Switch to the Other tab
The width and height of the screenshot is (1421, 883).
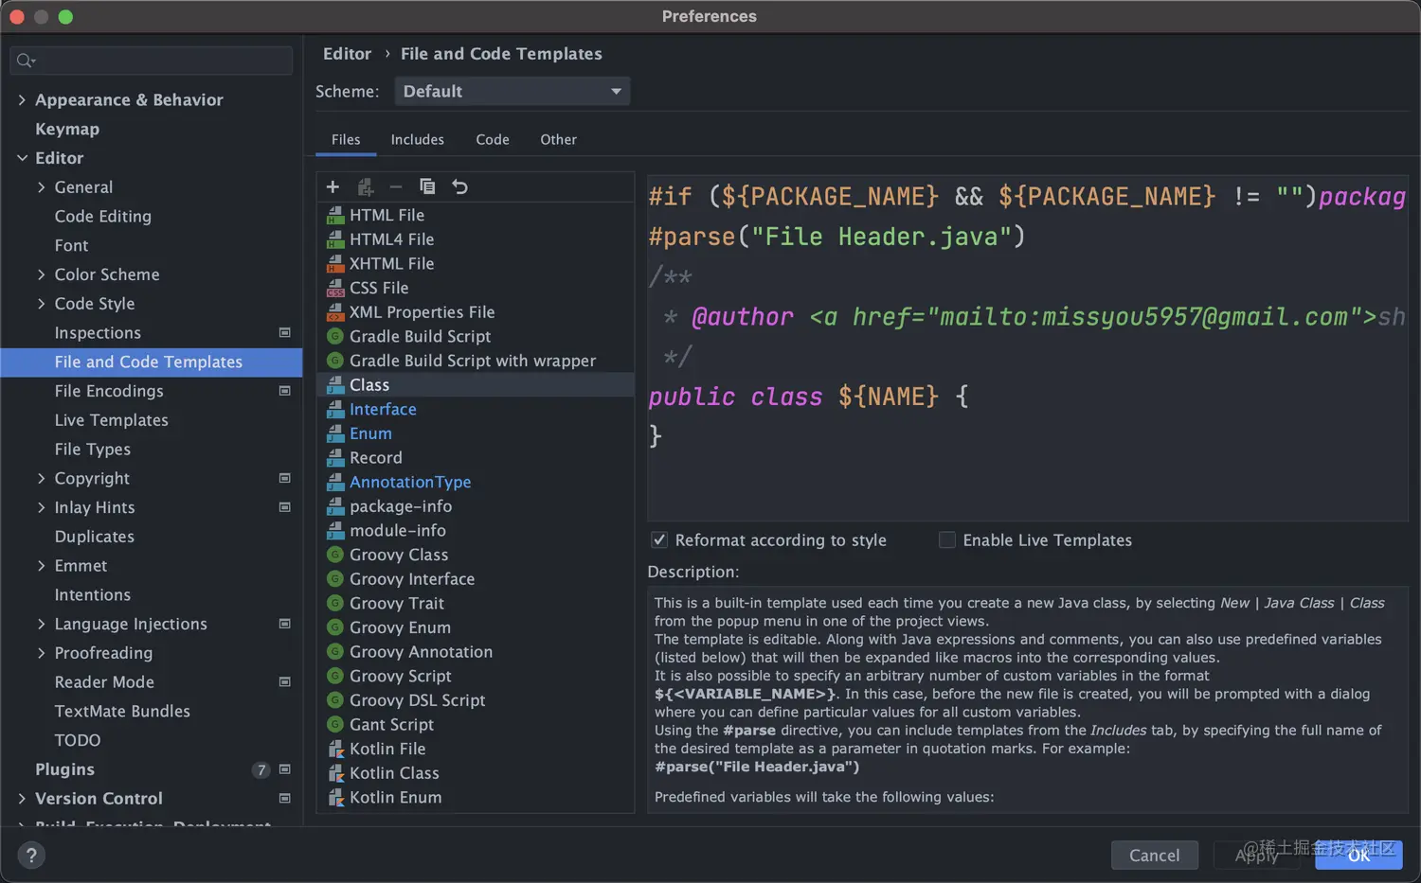[558, 140]
